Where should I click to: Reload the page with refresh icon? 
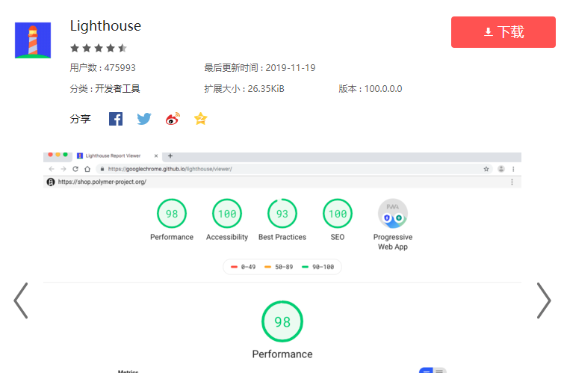tap(75, 169)
